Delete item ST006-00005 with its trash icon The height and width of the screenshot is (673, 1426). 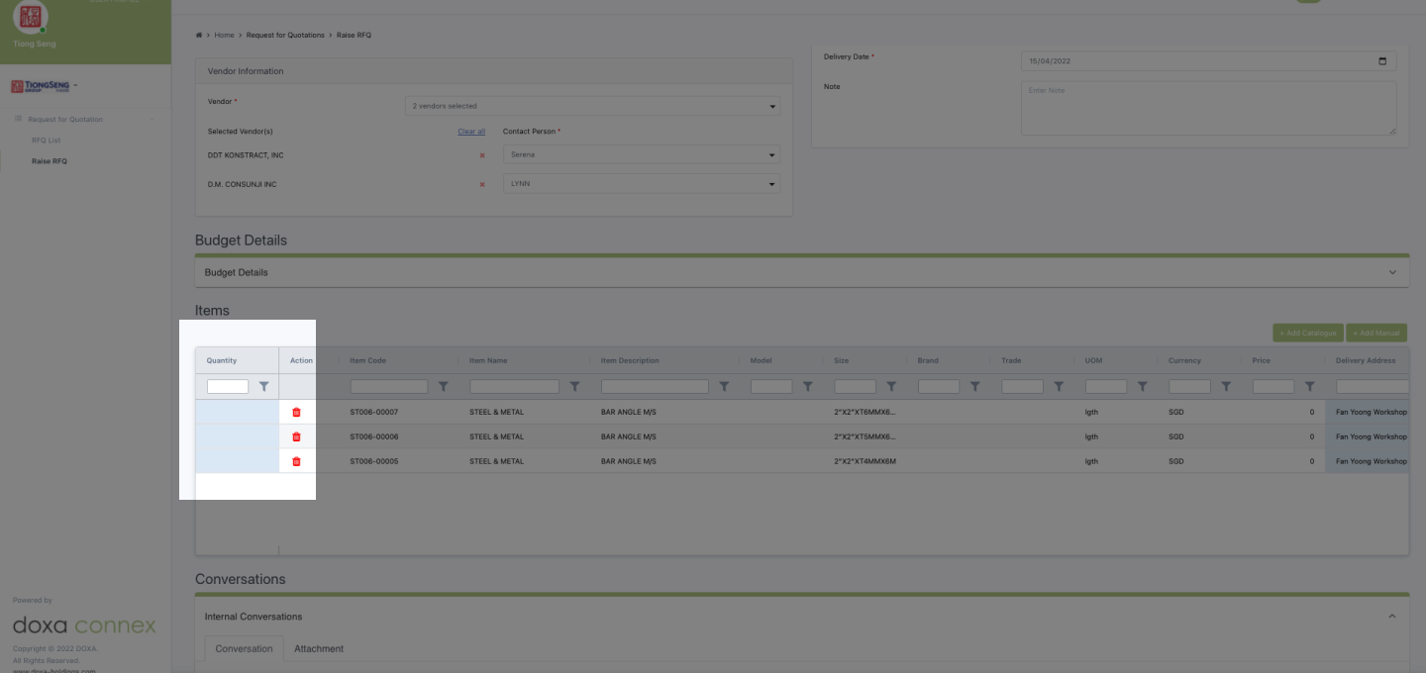(296, 461)
